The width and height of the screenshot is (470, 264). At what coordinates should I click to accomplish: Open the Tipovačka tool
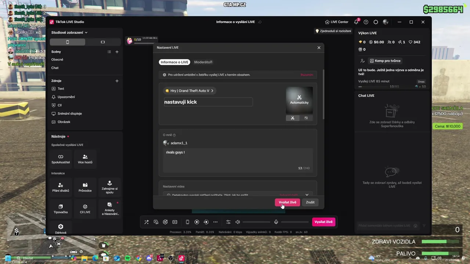click(x=61, y=209)
